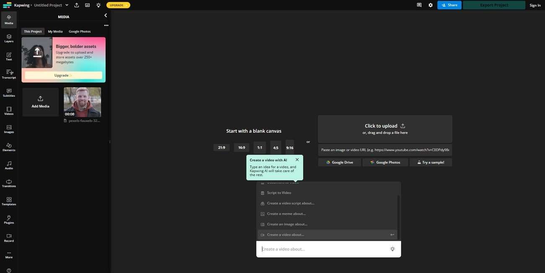Close the Create a video with AI tooltip
The width and height of the screenshot is (545, 273).
297,160
